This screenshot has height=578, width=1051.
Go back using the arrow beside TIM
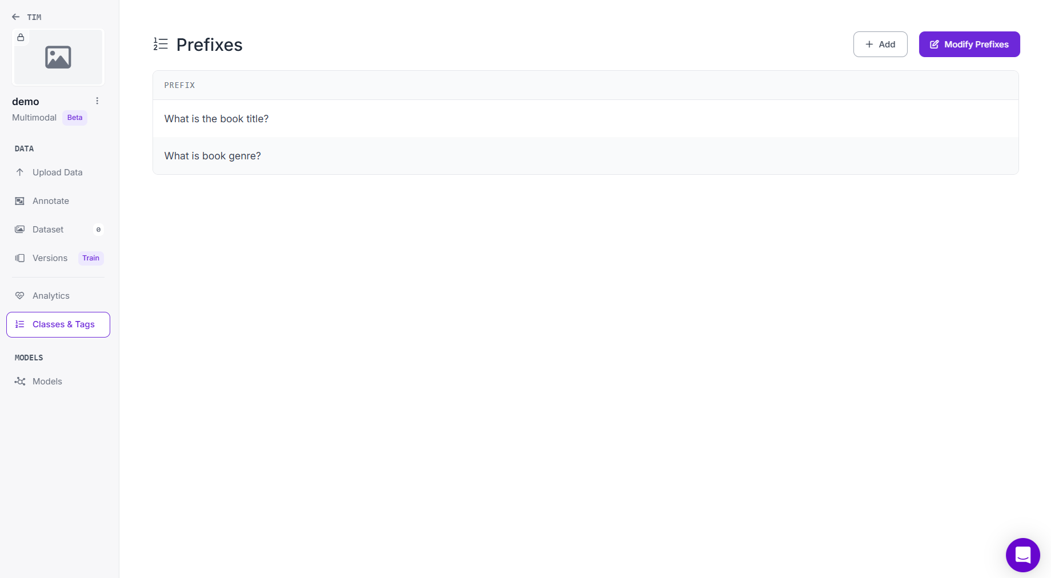pyautogui.click(x=15, y=17)
